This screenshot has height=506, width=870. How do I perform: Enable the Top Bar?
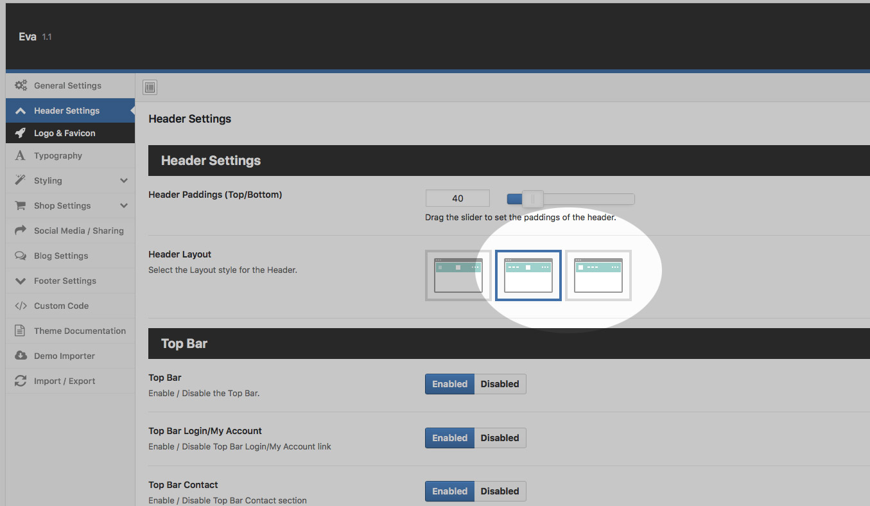pos(449,384)
